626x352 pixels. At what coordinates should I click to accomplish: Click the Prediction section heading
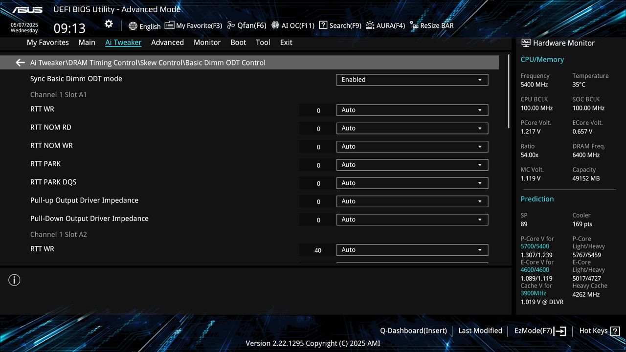coord(537,199)
